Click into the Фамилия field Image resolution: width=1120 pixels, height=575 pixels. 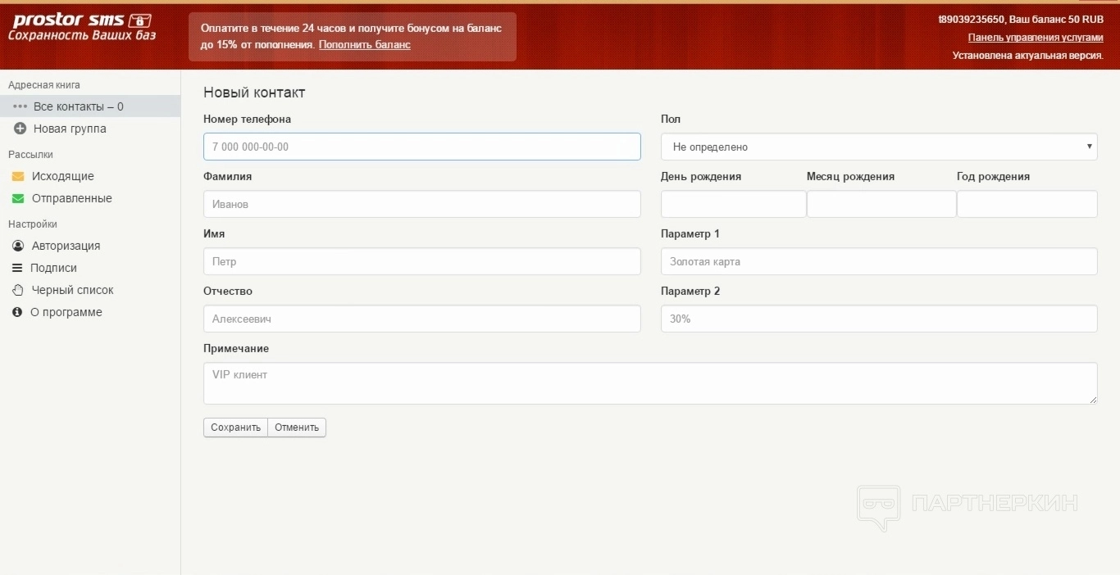(422, 204)
